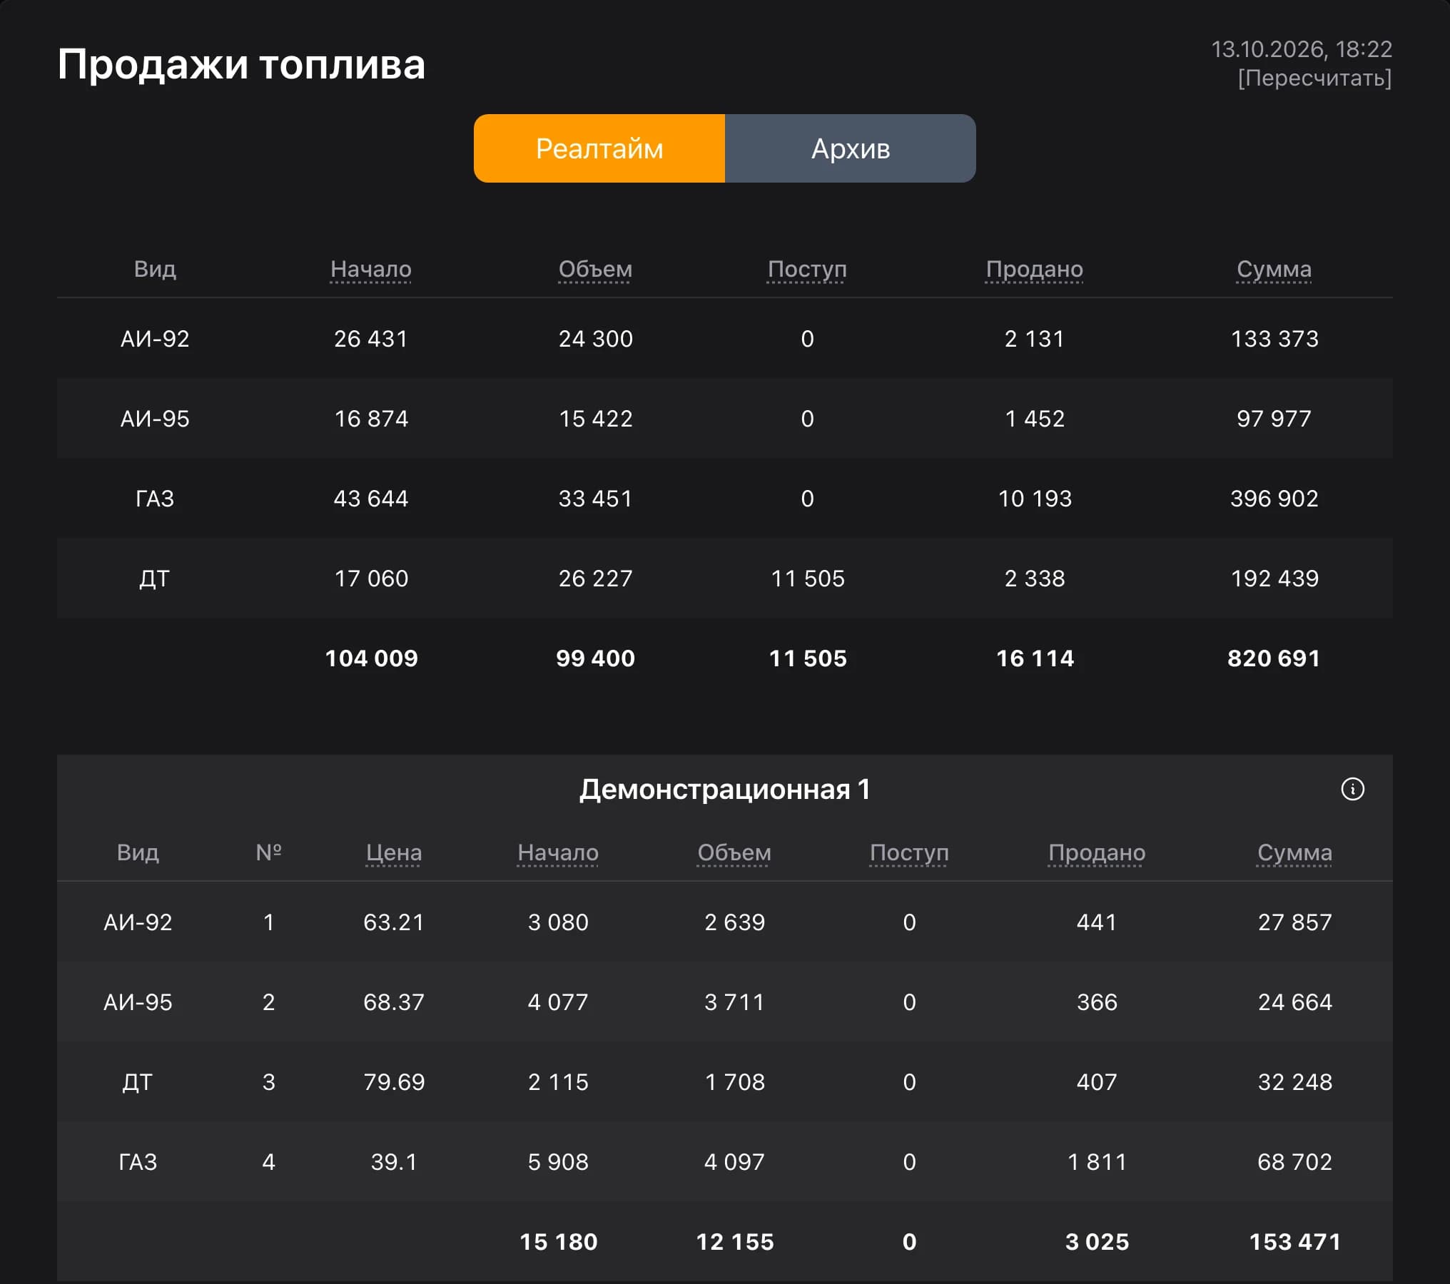
Task: Select the ГАЗ row label in summary table
Action: click(155, 499)
